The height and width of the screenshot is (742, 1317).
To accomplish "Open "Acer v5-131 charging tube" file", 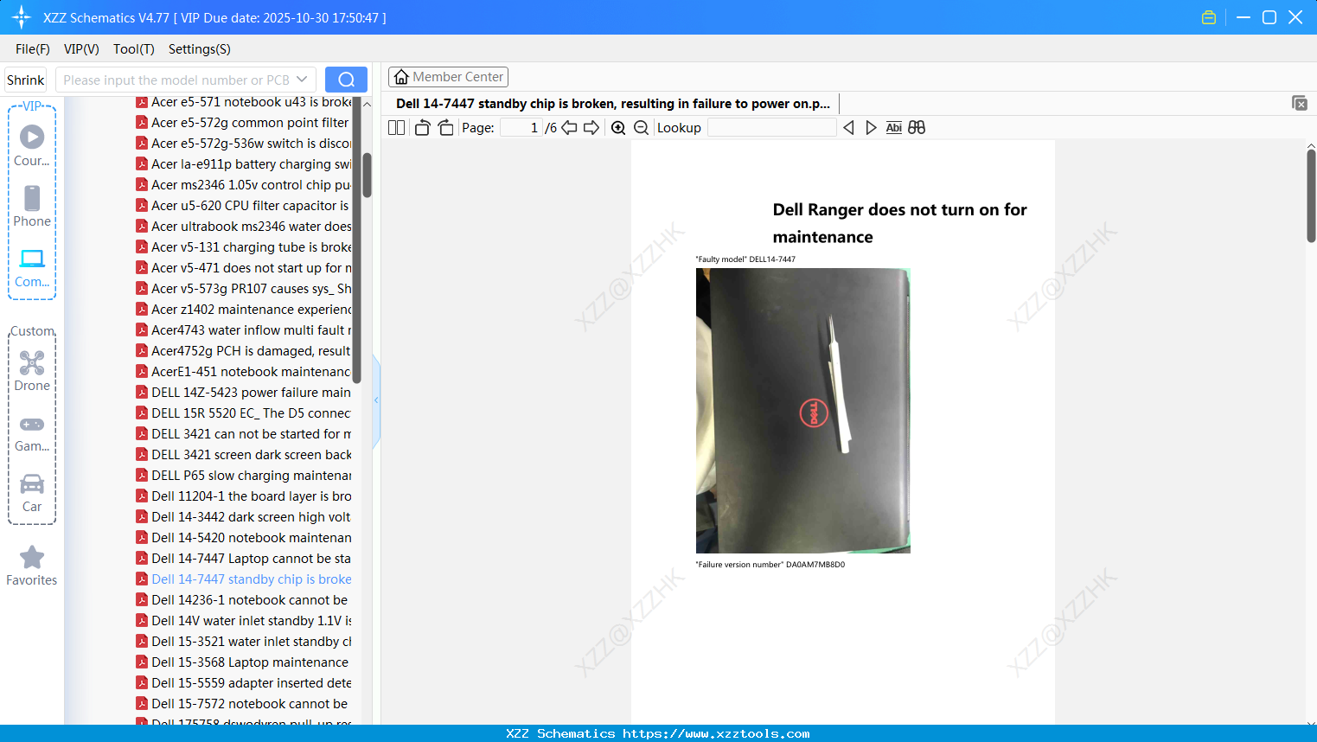I will click(244, 247).
